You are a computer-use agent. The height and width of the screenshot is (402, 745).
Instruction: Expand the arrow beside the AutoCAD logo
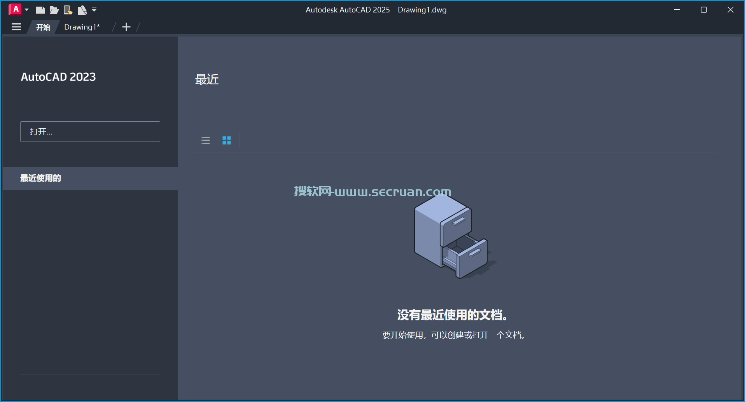click(x=27, y=10)
